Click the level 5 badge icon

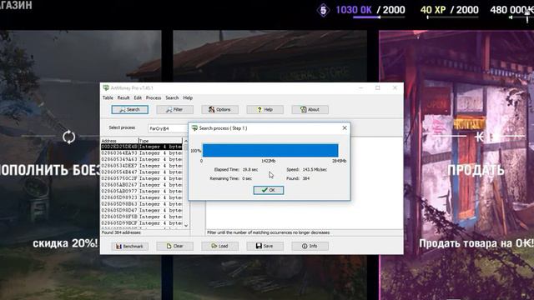click(x=323, y=10)
